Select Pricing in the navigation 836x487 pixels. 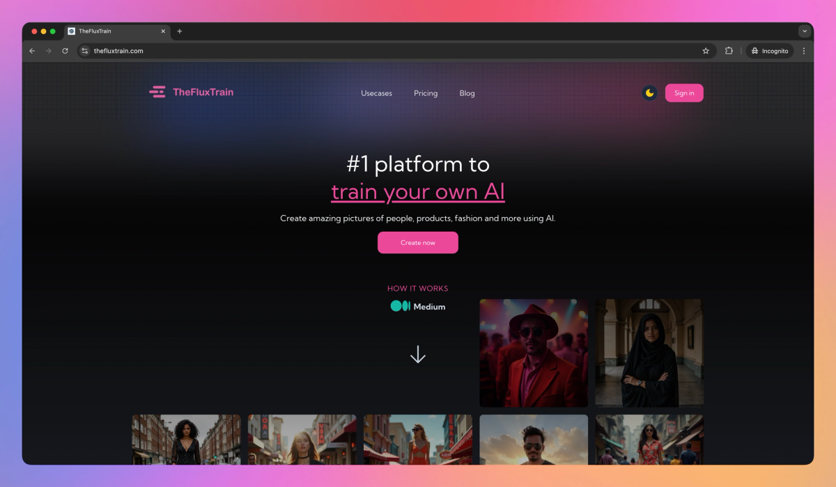click(426, 93)
